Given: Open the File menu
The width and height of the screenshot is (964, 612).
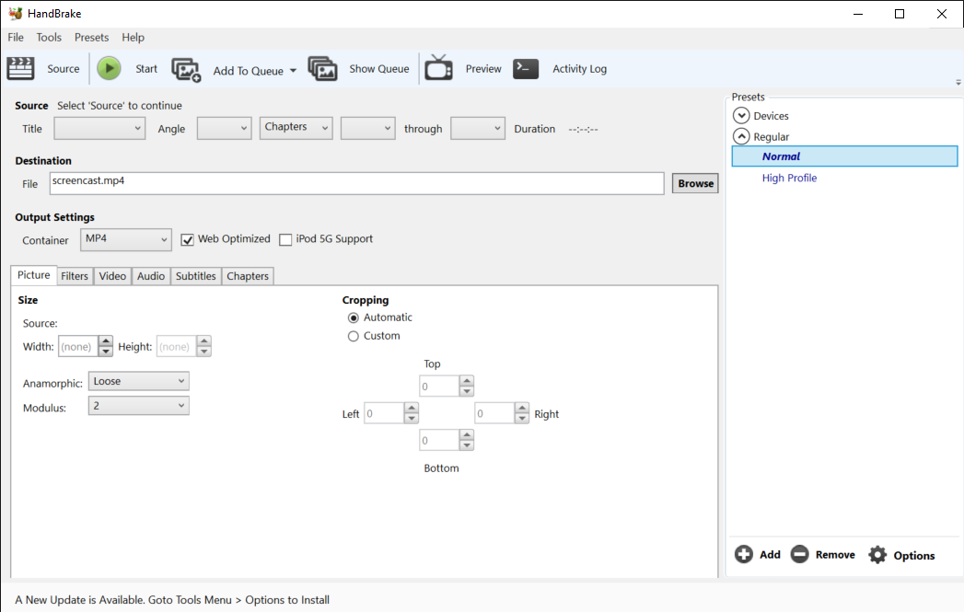Looking at the screenshot, I should point(16,38).
